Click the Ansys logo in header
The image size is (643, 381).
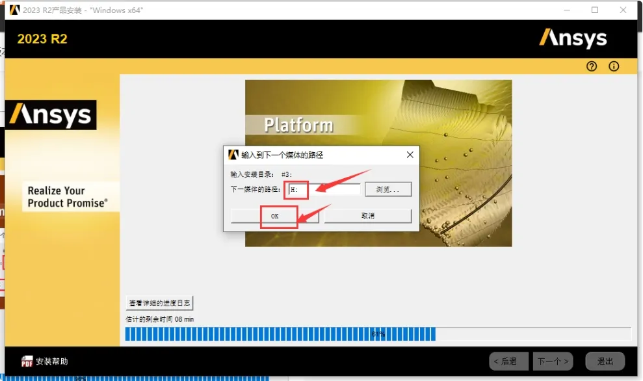pyautogui.click(x=573, y=38)
